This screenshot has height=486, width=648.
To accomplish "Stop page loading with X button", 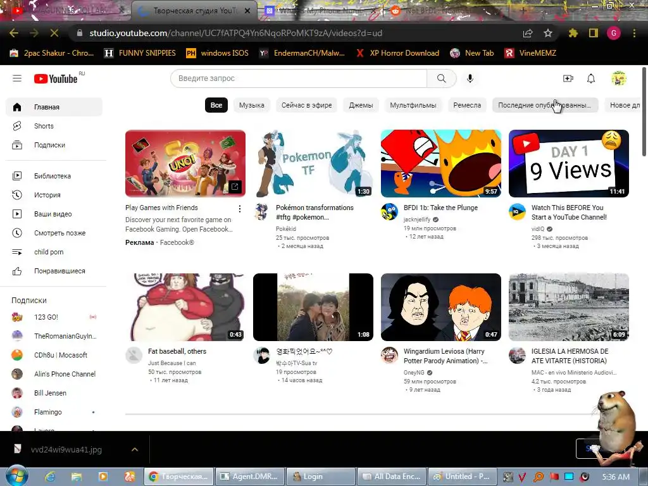I will pos(54,33).
